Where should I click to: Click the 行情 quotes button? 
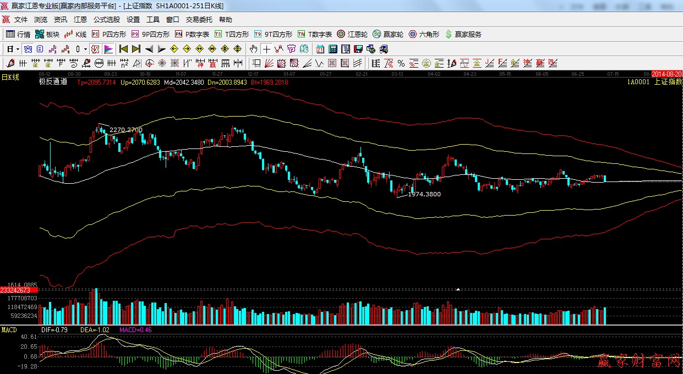[x=18, y=34]
